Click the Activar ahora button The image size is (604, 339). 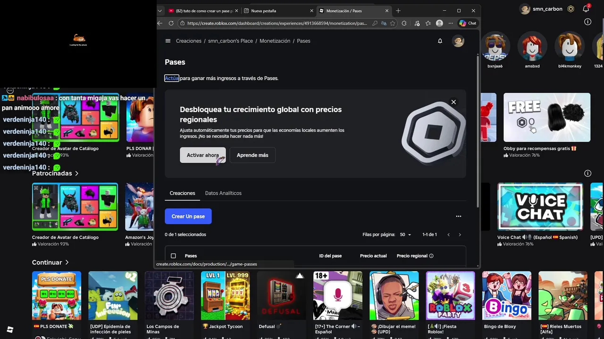[x=203, y=155]
